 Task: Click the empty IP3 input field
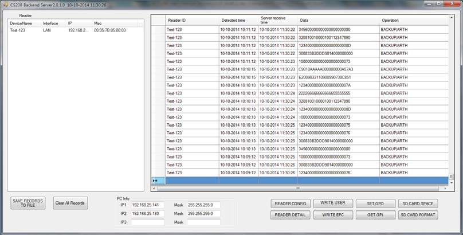click(x=148, y=222)
